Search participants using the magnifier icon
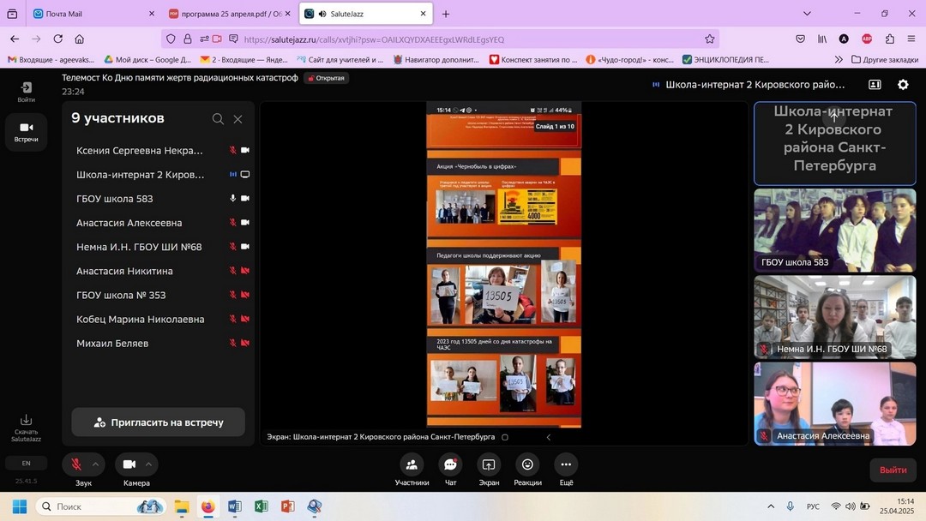The width and height of the screenshot is (926, 521). pos(218,119)
